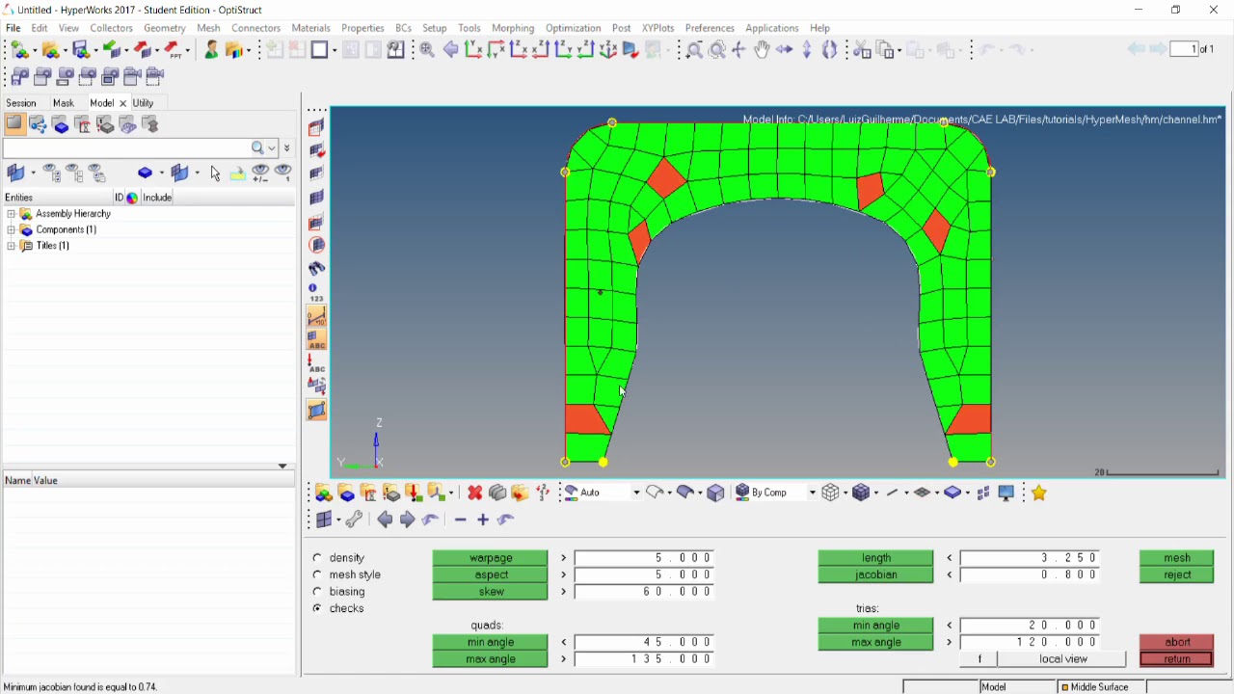Click the numbers 123 icon in side toolbar

[x=316, y=292]
